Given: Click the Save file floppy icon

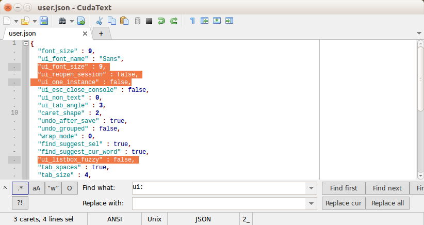Looking at the screenshot, I should [x=43, y=21].
